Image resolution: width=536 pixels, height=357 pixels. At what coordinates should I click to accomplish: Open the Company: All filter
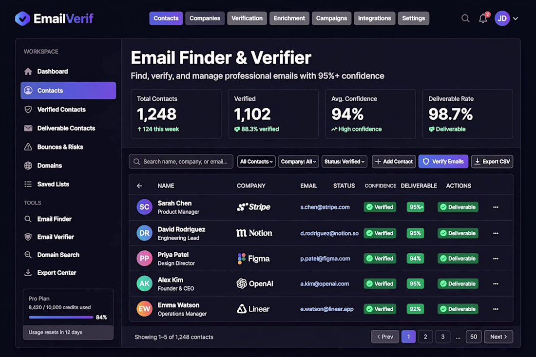point(298,162)
